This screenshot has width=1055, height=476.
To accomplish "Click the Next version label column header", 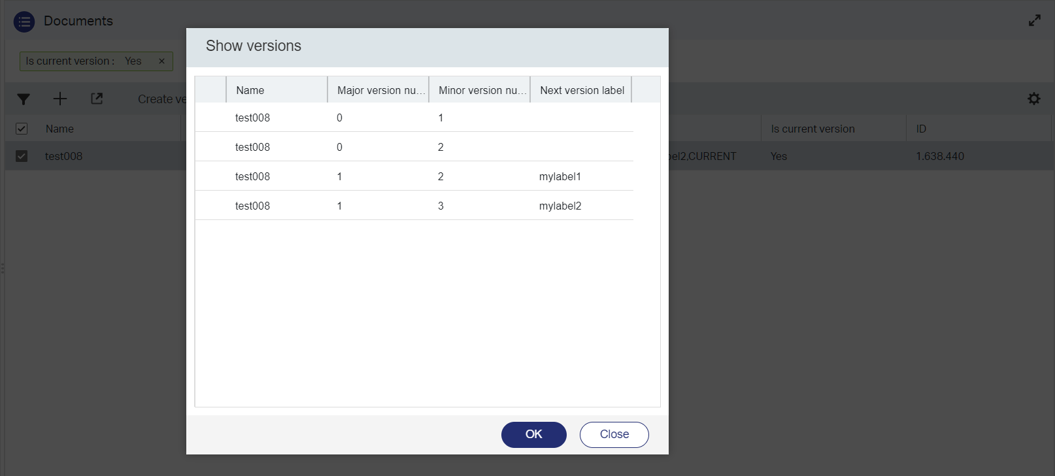I will click(x=581, y=90).
